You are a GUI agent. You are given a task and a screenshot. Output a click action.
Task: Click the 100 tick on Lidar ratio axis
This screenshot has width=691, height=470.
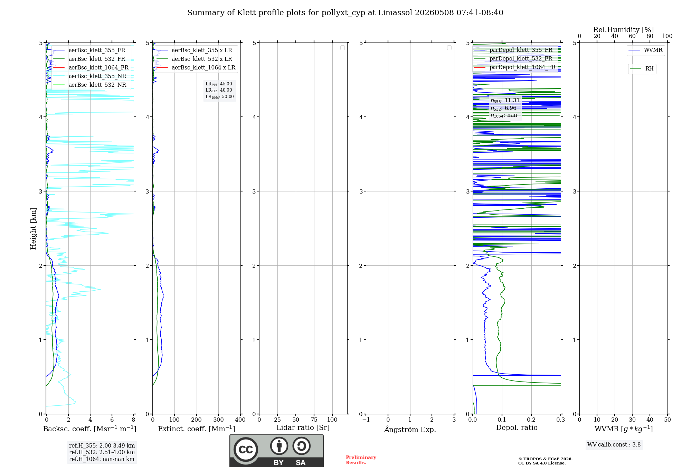click(x=332, y=420)
